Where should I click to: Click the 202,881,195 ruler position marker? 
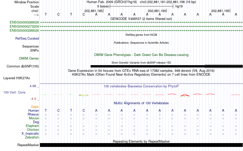[220, 11]
